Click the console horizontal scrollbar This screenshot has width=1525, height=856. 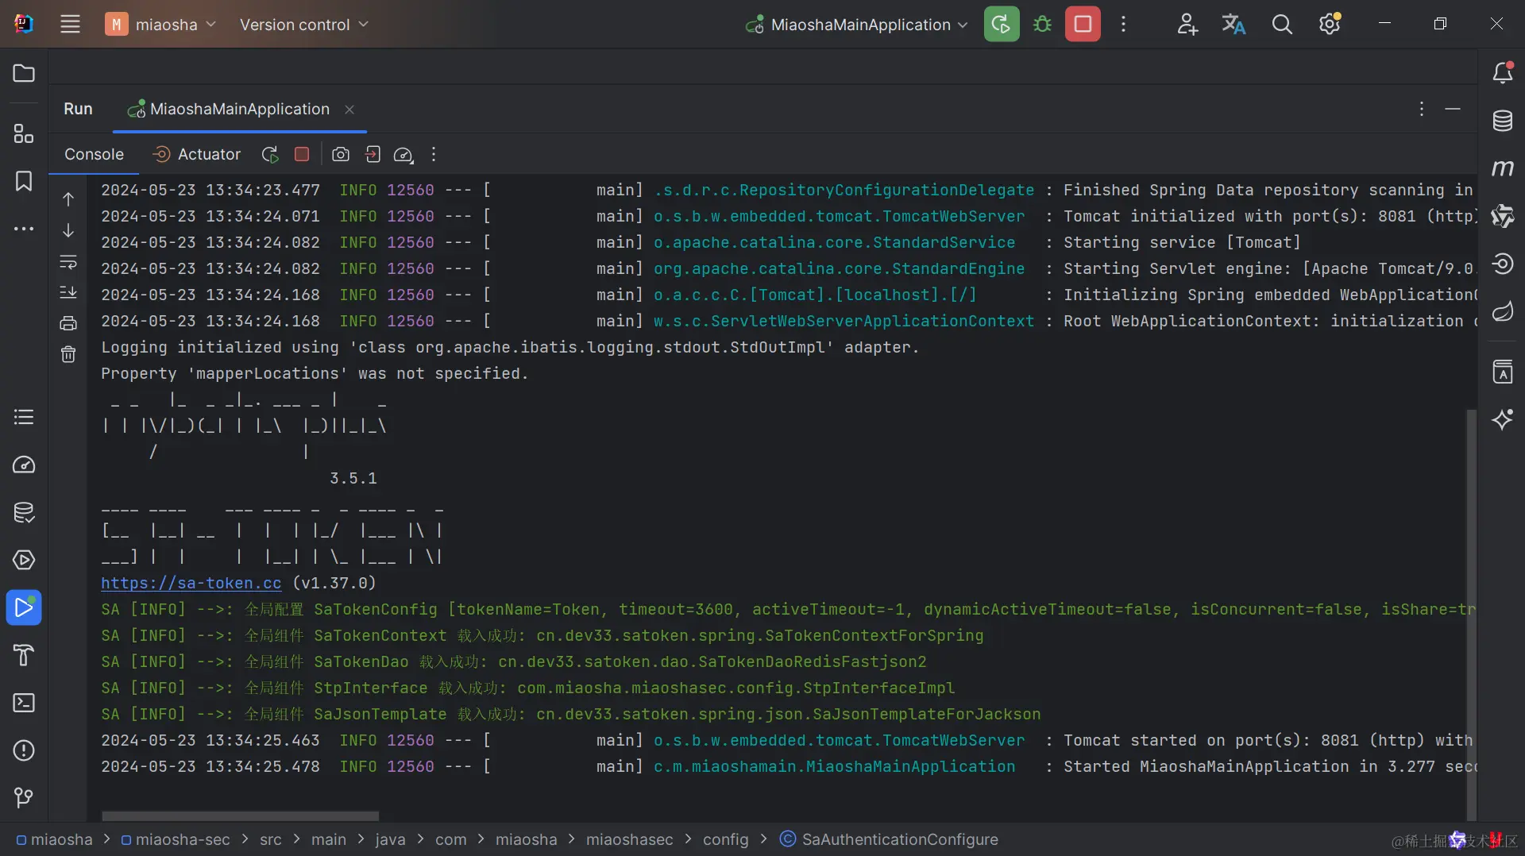(238, 815)
